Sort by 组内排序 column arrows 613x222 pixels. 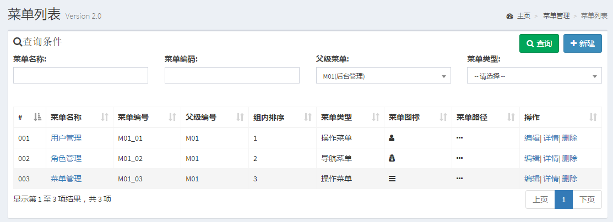pos(308,117)
